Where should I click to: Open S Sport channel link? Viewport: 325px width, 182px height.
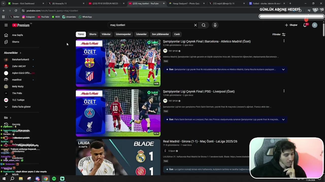click(172, 151)
